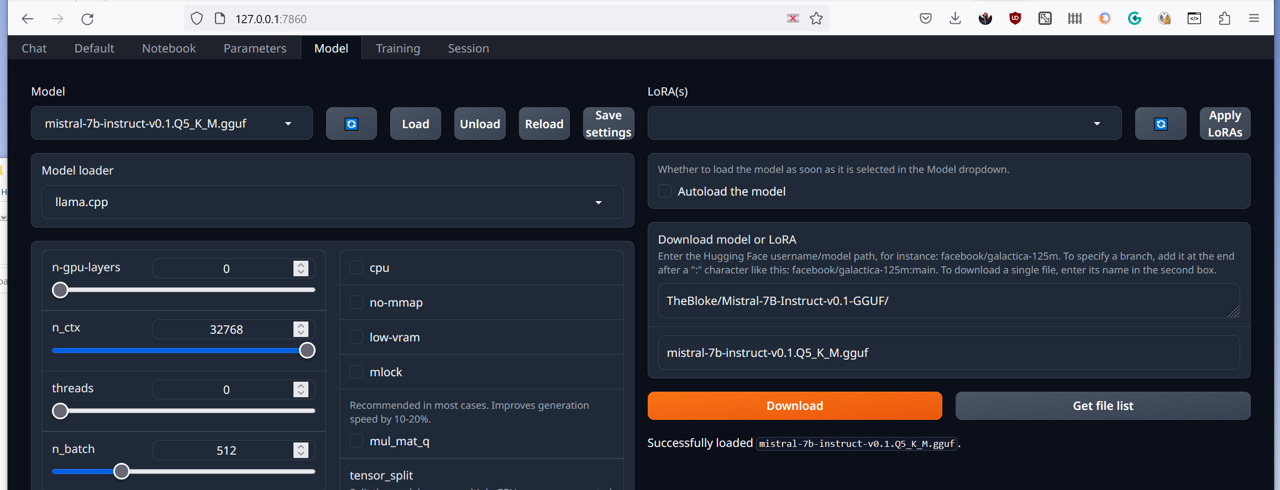Click the uBlock Origin shield extension icon
The width and height of the screenshot is (1280, 490).
(x=1015, y=19)
